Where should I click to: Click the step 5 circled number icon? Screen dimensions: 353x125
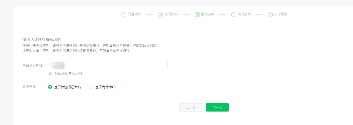click(x=270, y=14)
